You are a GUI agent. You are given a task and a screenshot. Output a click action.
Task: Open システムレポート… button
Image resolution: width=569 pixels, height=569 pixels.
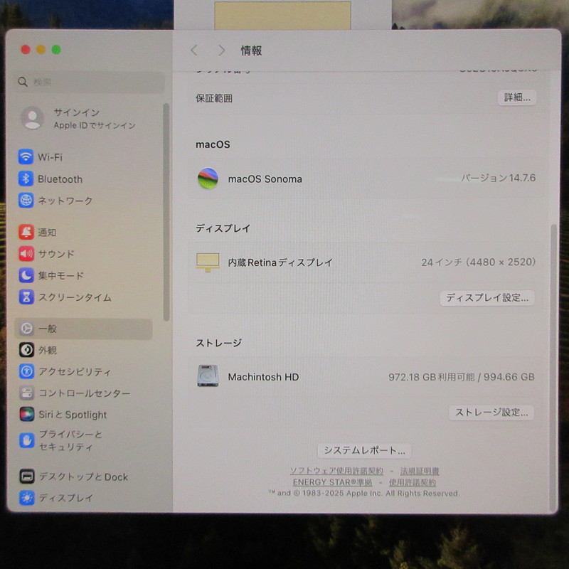pyautogui.click(x=364, y=451)
